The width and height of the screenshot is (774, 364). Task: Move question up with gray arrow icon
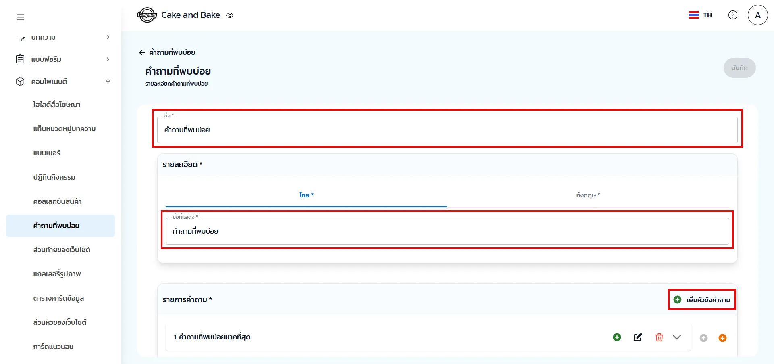click(x=703, y=338)
